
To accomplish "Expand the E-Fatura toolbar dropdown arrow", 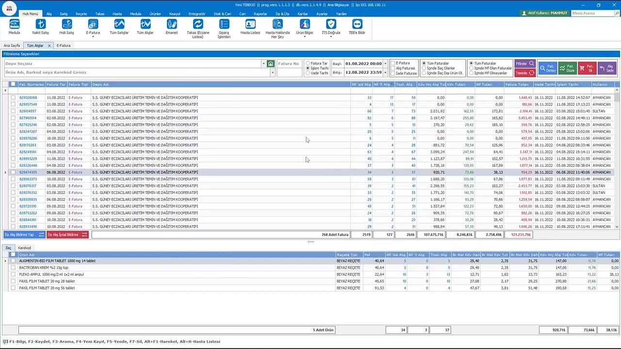I will (x=93, y=37).
